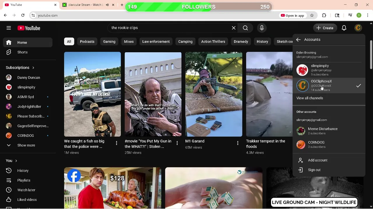Click Sign out in the panel
The width and height of the screenshot is (373, 209).
point(329,170)
